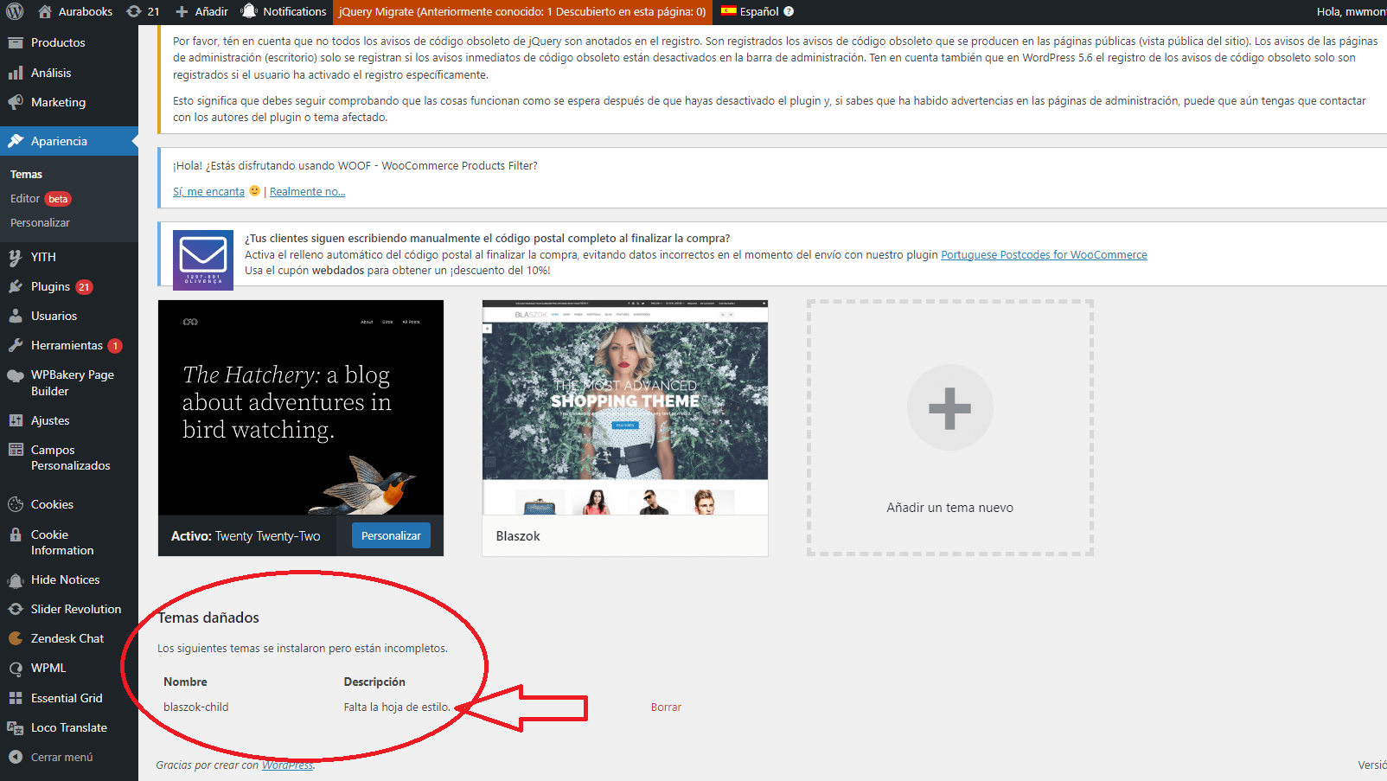
Task: Click the blue Personalizar button
Action: [391, 535]
